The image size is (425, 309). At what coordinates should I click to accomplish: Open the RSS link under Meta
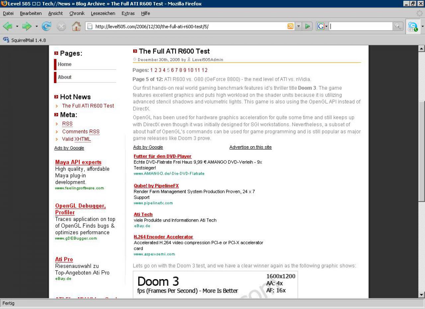coord(67,124)
